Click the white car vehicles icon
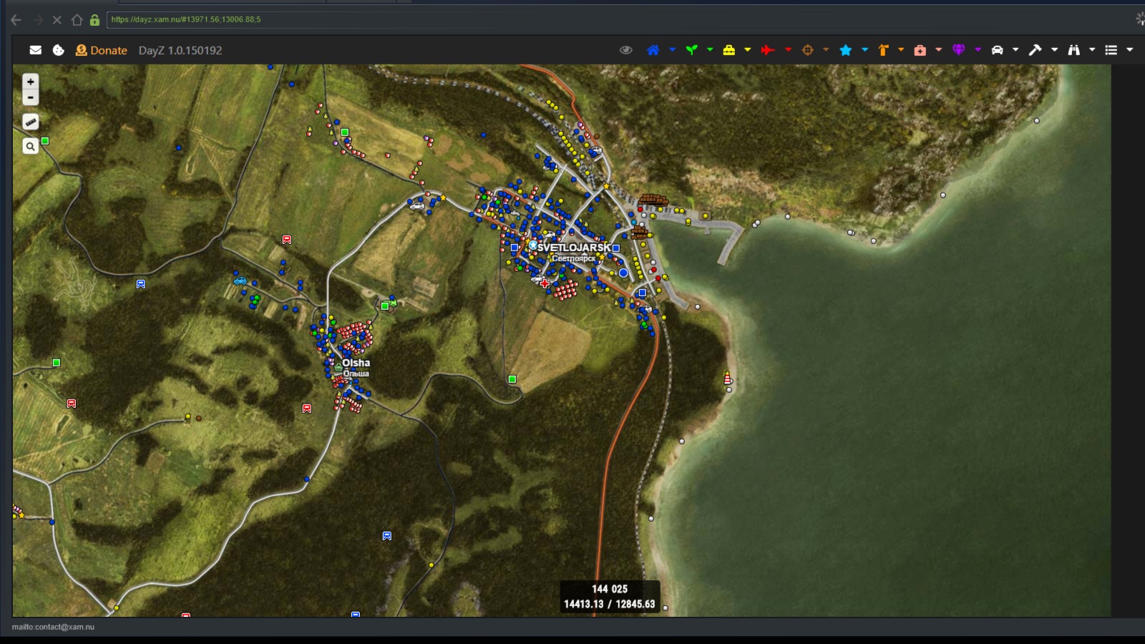This screenshot has height=644, width=1145. (997, 50)
